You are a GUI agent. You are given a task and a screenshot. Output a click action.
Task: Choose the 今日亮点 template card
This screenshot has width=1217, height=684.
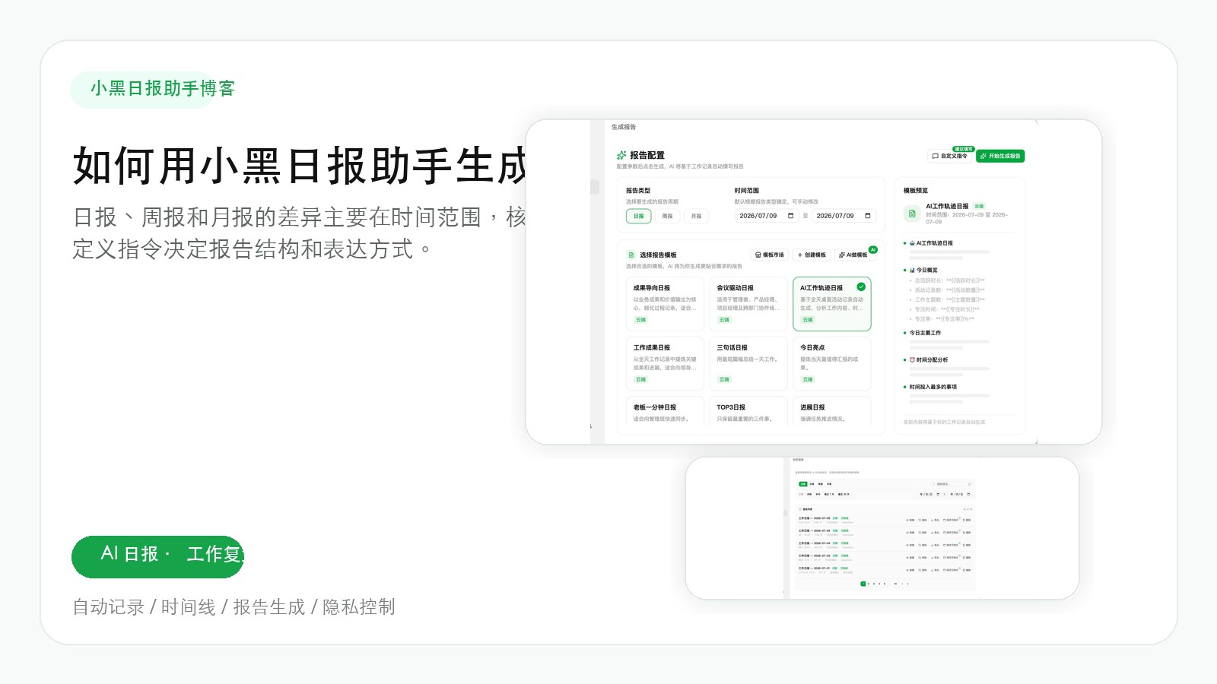[832, 363]
